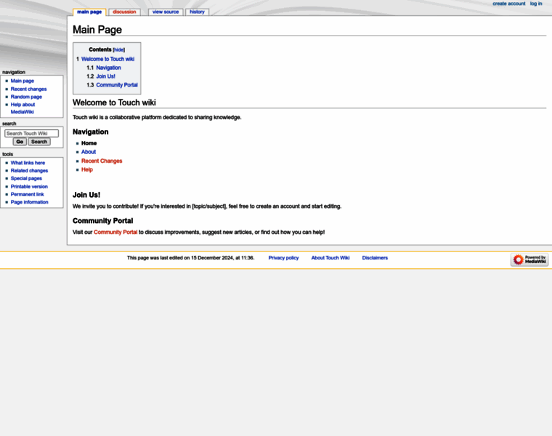This screenshot has height=436, width=552.
Task: Click the log in link
Action: click(536, 4)
